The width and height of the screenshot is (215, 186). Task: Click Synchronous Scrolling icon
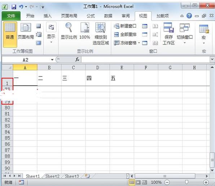(155, 34)
